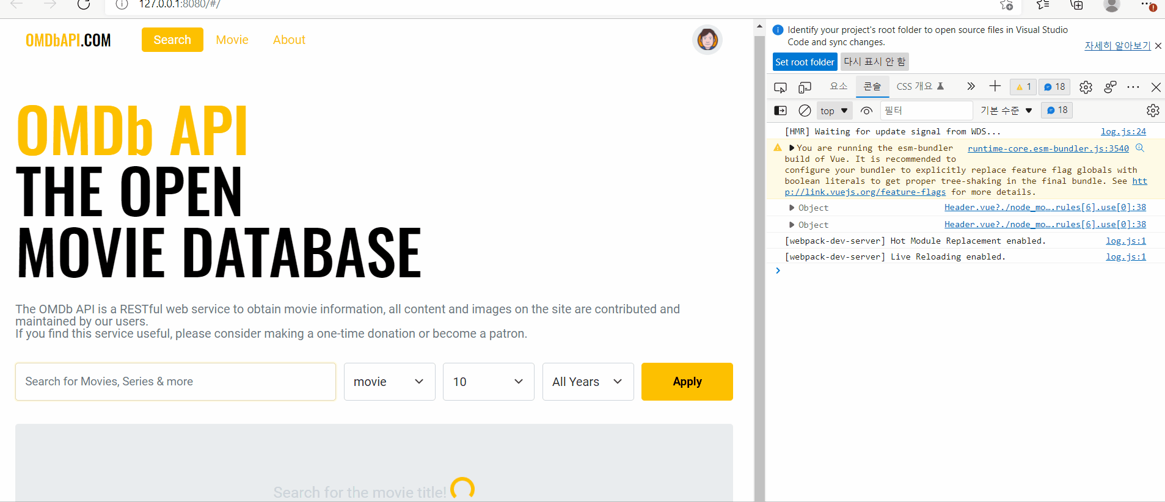The height and width of the screenshot is (502, 1165).
Task: Click the 다시 표시 안 함 button
Action: click(x=875, y=62)
